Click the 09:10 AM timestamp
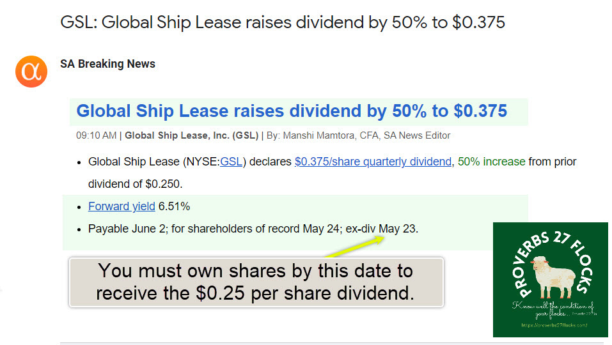Image resolution: width=612 pixels, height=345 pixels. tap(96, 135)
